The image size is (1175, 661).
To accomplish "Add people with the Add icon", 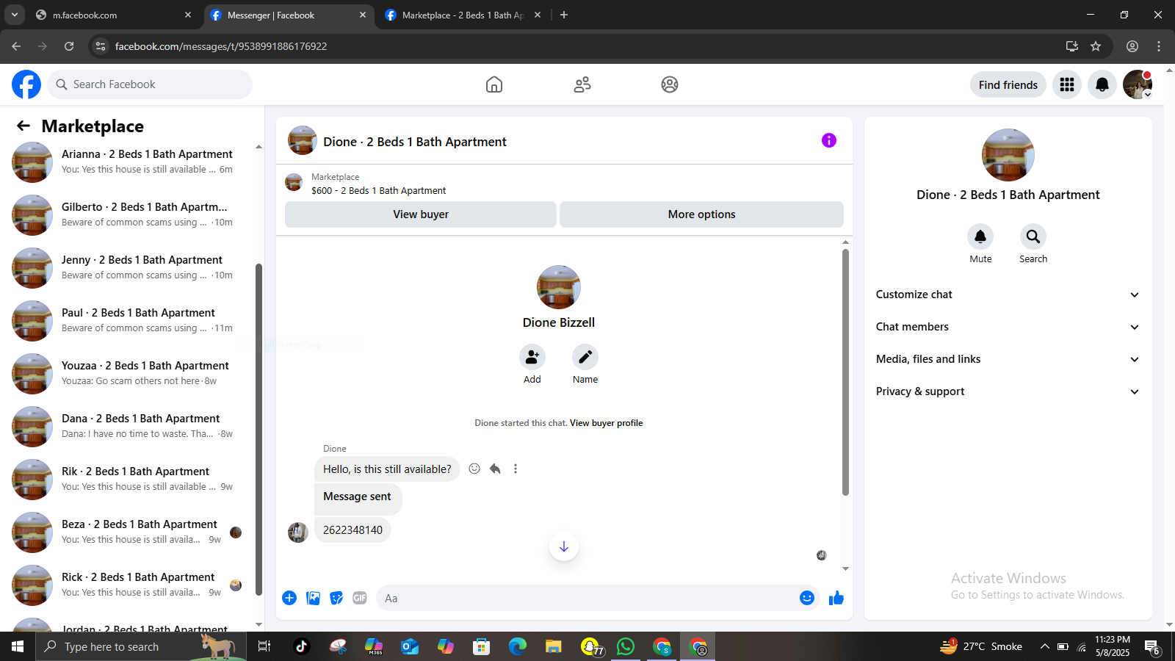I will [532, 357].
